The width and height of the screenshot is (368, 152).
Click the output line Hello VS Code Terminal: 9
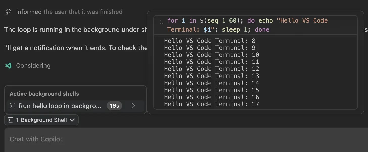(x=210, y=48)
